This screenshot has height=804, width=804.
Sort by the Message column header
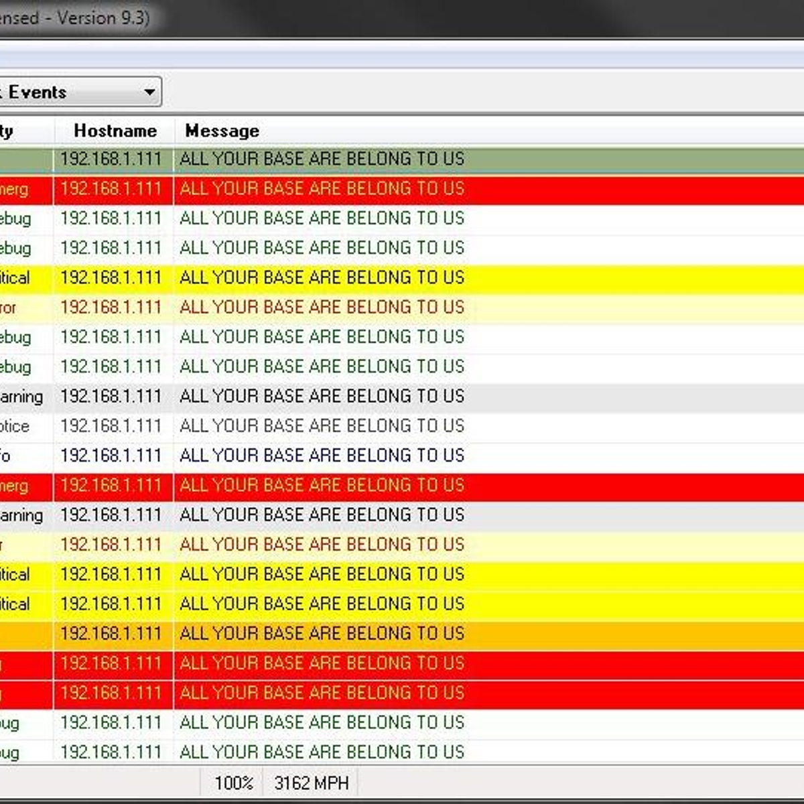click(222, 131)
